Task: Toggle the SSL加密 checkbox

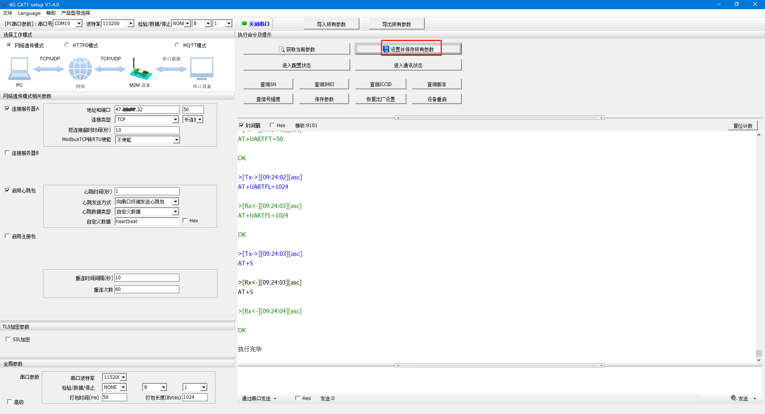Action: [x=8, y=339]
